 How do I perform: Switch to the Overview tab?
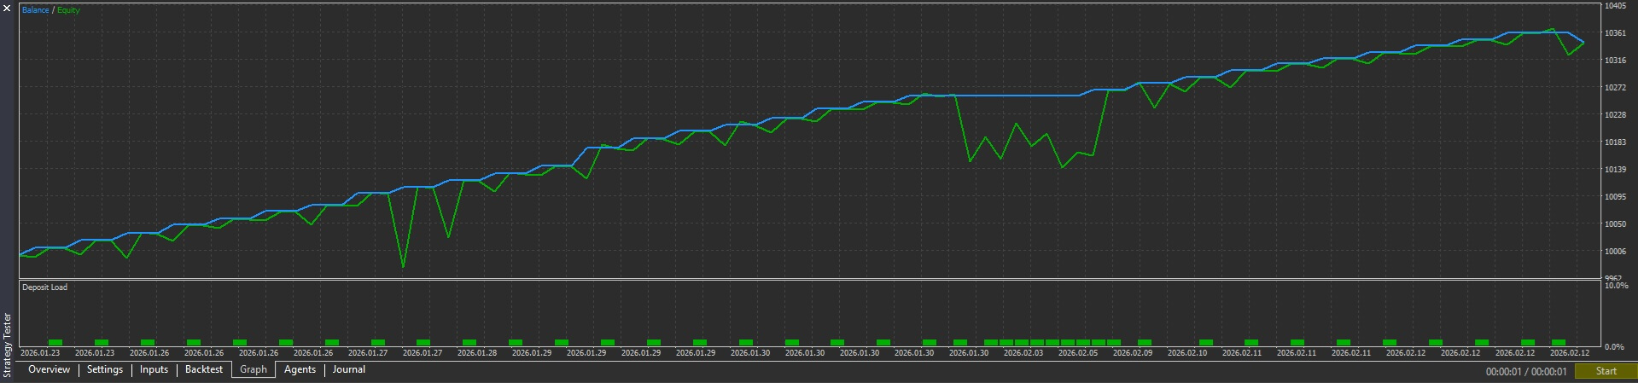(x=49, y=370)
